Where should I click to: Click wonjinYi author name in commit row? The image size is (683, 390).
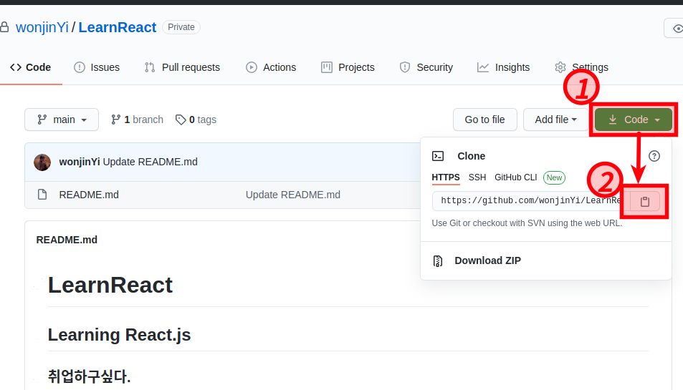80,162
